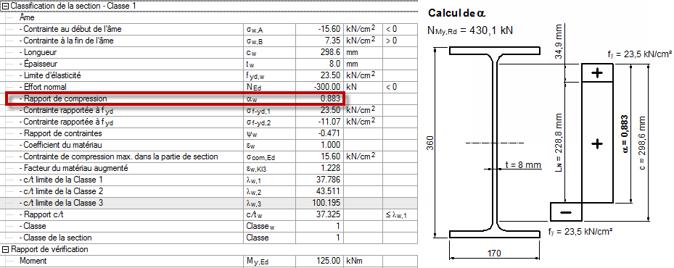Click the NEd symbol cell
The width and height of the screenshot is (674, 268).
pos(269,87)
